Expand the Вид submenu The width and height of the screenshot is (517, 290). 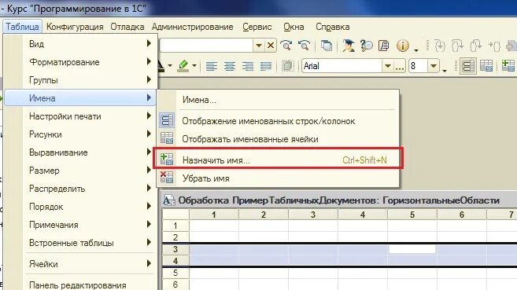point(79,44)
